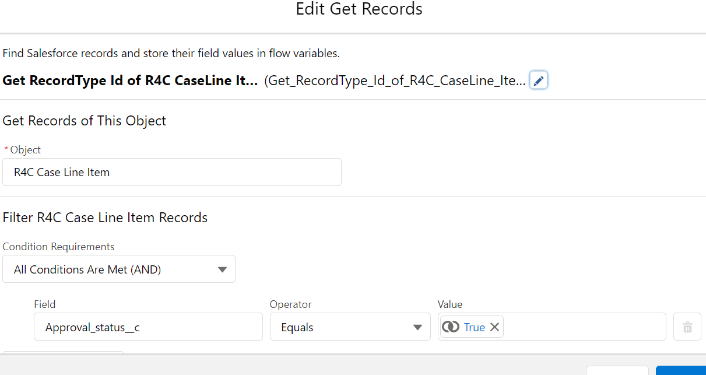Click empty area of the Value input box
The image size is (706, 375).
pyautogui.click(x=583, y=327)
